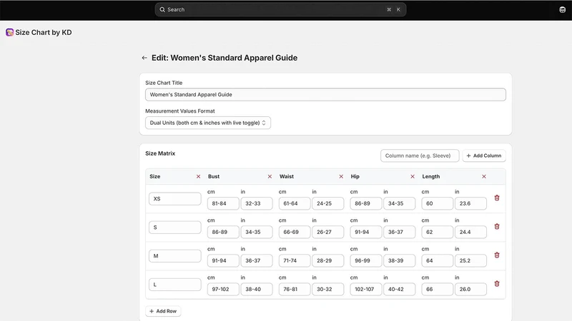Edit the M size name field
The width and height of the screenshot is (572, 321).
coord(175,256)
